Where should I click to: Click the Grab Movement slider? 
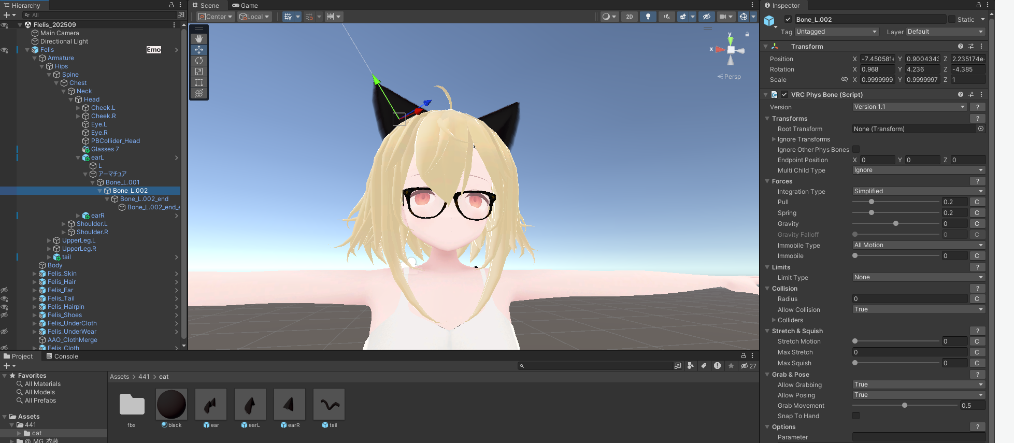coord(905,406)
